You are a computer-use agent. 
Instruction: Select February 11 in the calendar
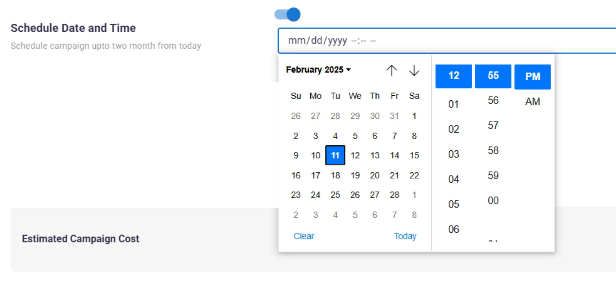[x=335, y=155]
